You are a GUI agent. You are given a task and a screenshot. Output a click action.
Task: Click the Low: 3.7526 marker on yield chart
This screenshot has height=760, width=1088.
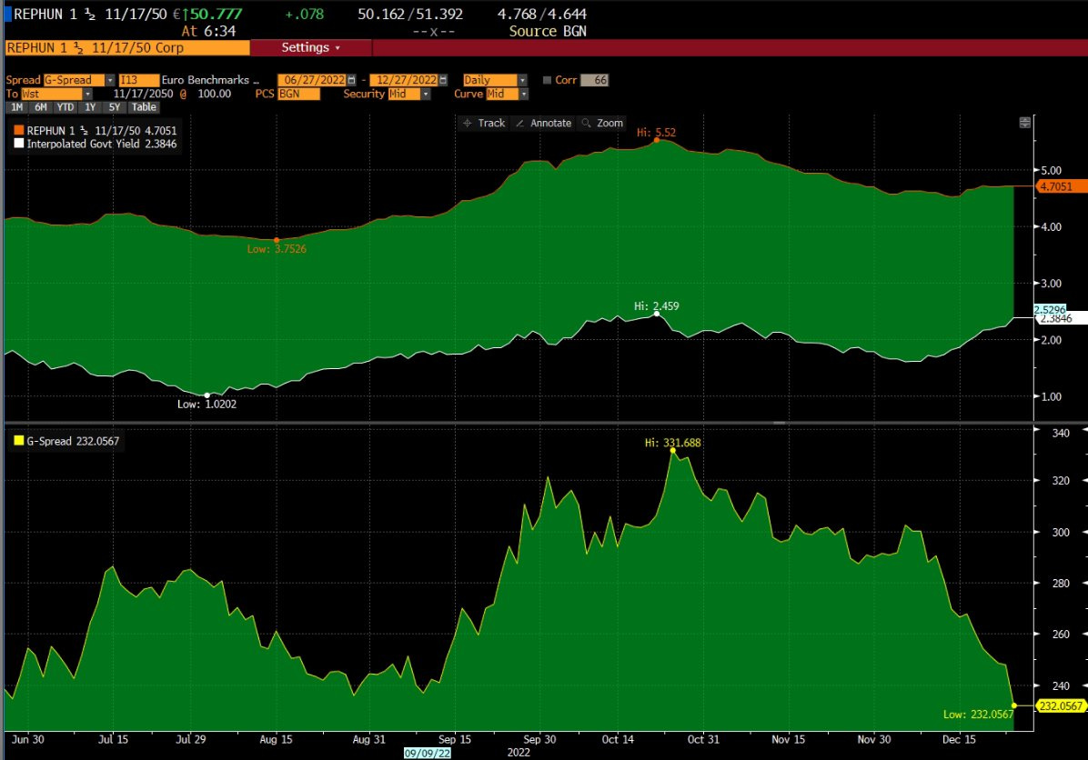(277, 240)
